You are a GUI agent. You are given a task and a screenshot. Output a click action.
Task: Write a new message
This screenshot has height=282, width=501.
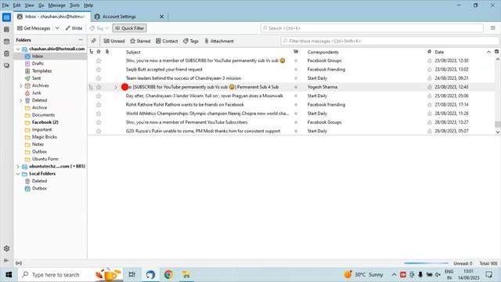tap(74, 28)
